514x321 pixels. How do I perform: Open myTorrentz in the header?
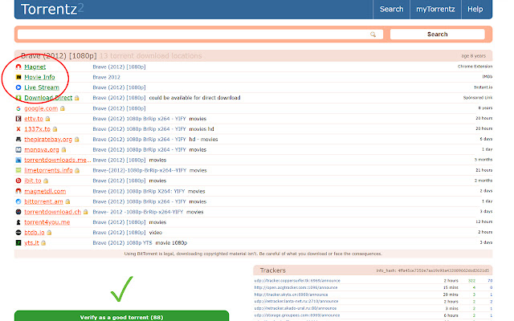coord(435,9)
